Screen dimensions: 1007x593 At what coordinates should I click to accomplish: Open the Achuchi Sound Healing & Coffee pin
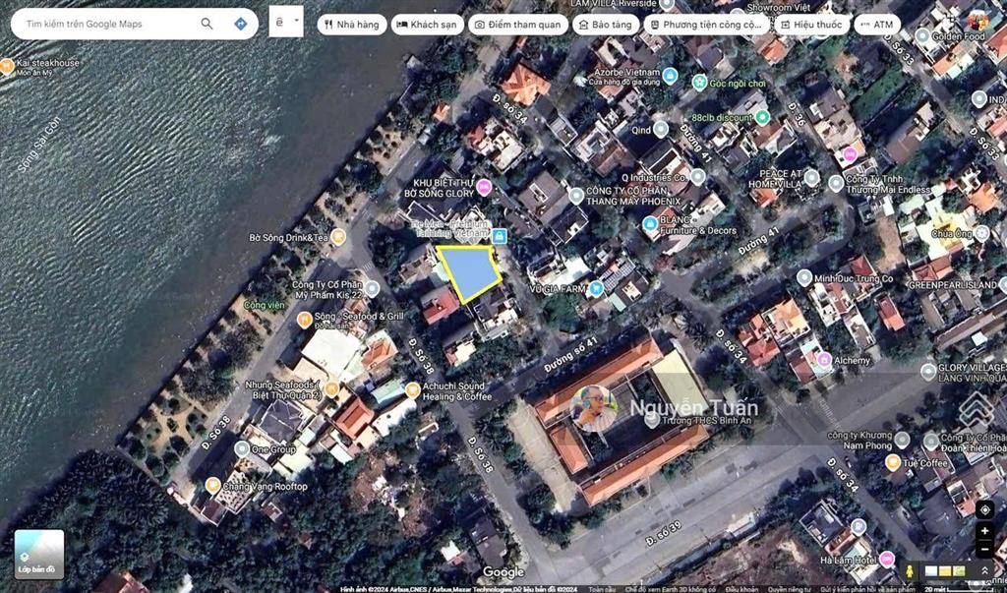413,389
